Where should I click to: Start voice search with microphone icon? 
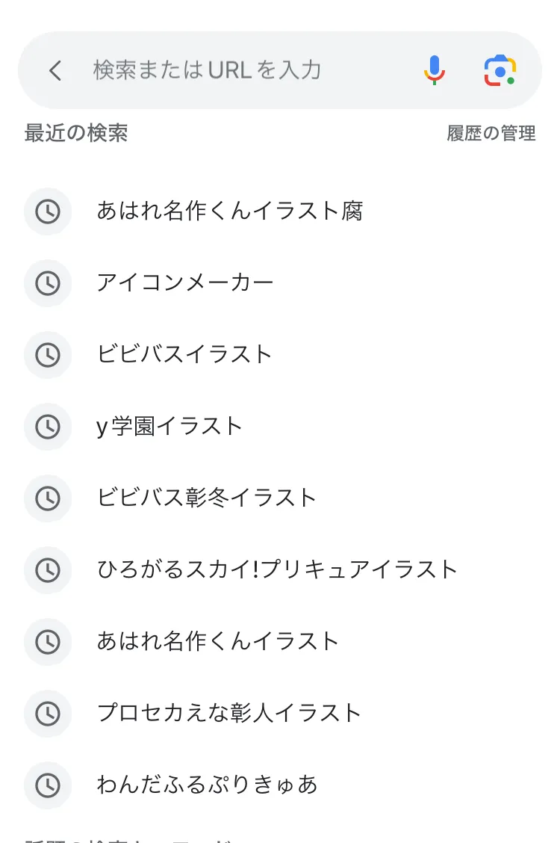[434, 70]
